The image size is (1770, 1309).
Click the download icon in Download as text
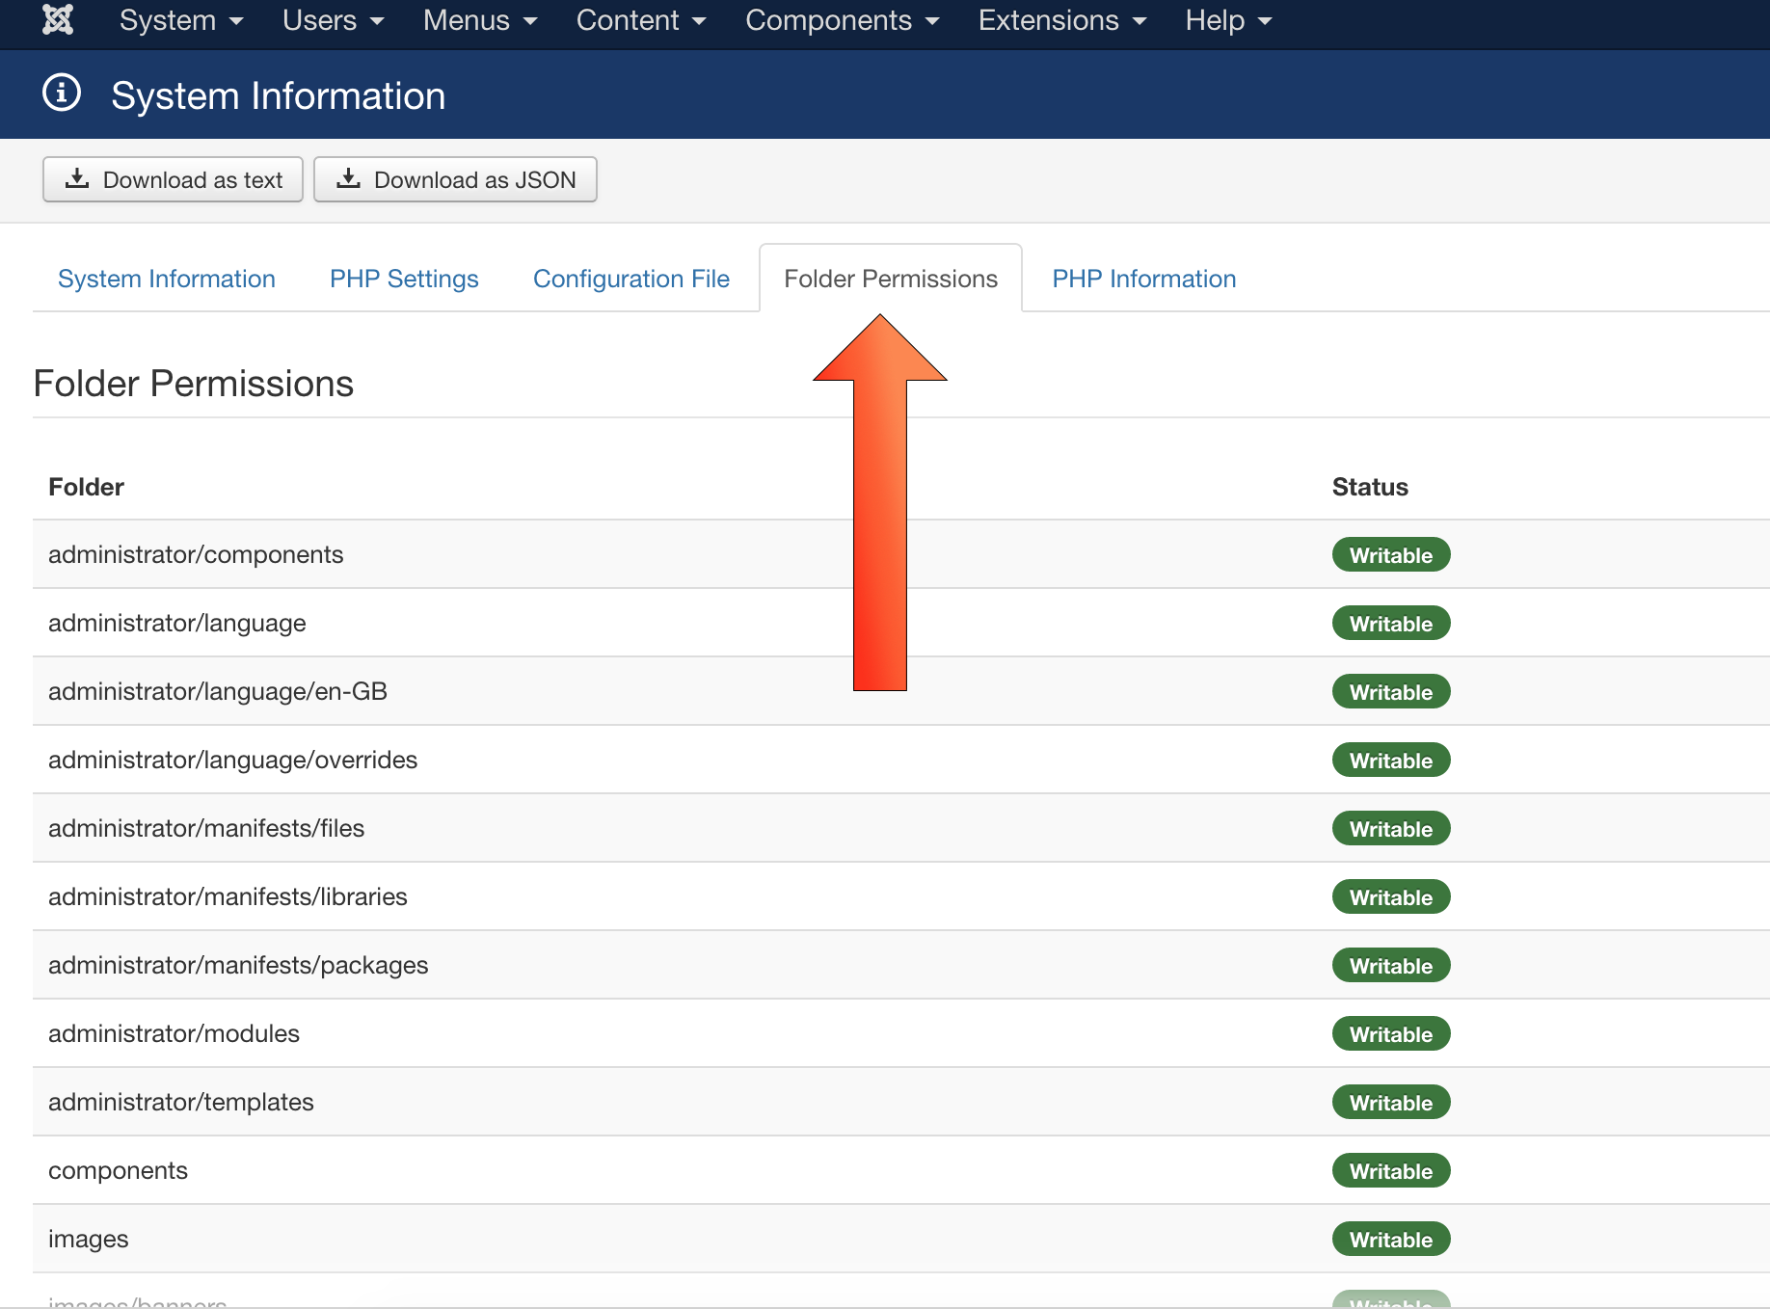[77, 178]
